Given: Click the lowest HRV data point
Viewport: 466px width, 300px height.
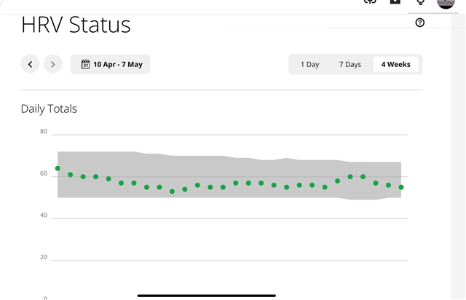Looking at the screenshot, I should [x=172, y=192].
